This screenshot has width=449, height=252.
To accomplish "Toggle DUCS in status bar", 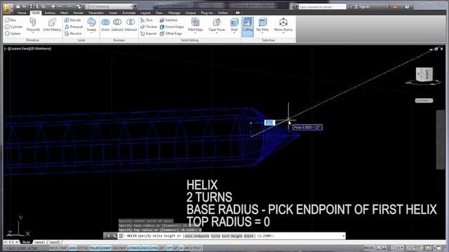I will tap(145, 248).
